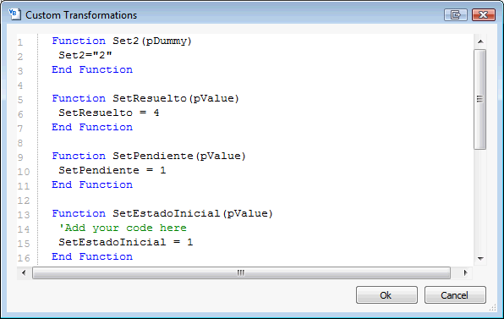Click the Function SetPendiente(pValue) line

pyautogui.click(x=149, y=156)
